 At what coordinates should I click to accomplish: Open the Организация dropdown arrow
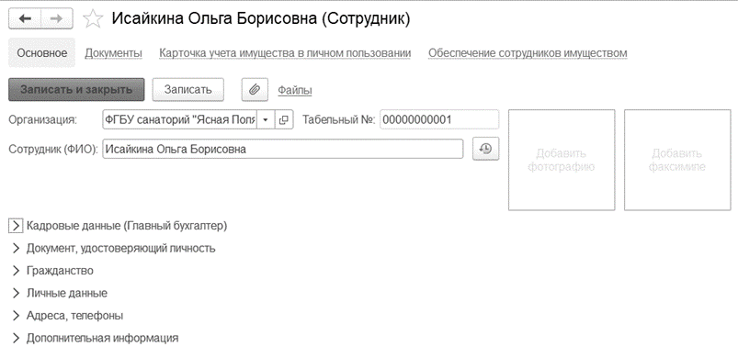266,120
